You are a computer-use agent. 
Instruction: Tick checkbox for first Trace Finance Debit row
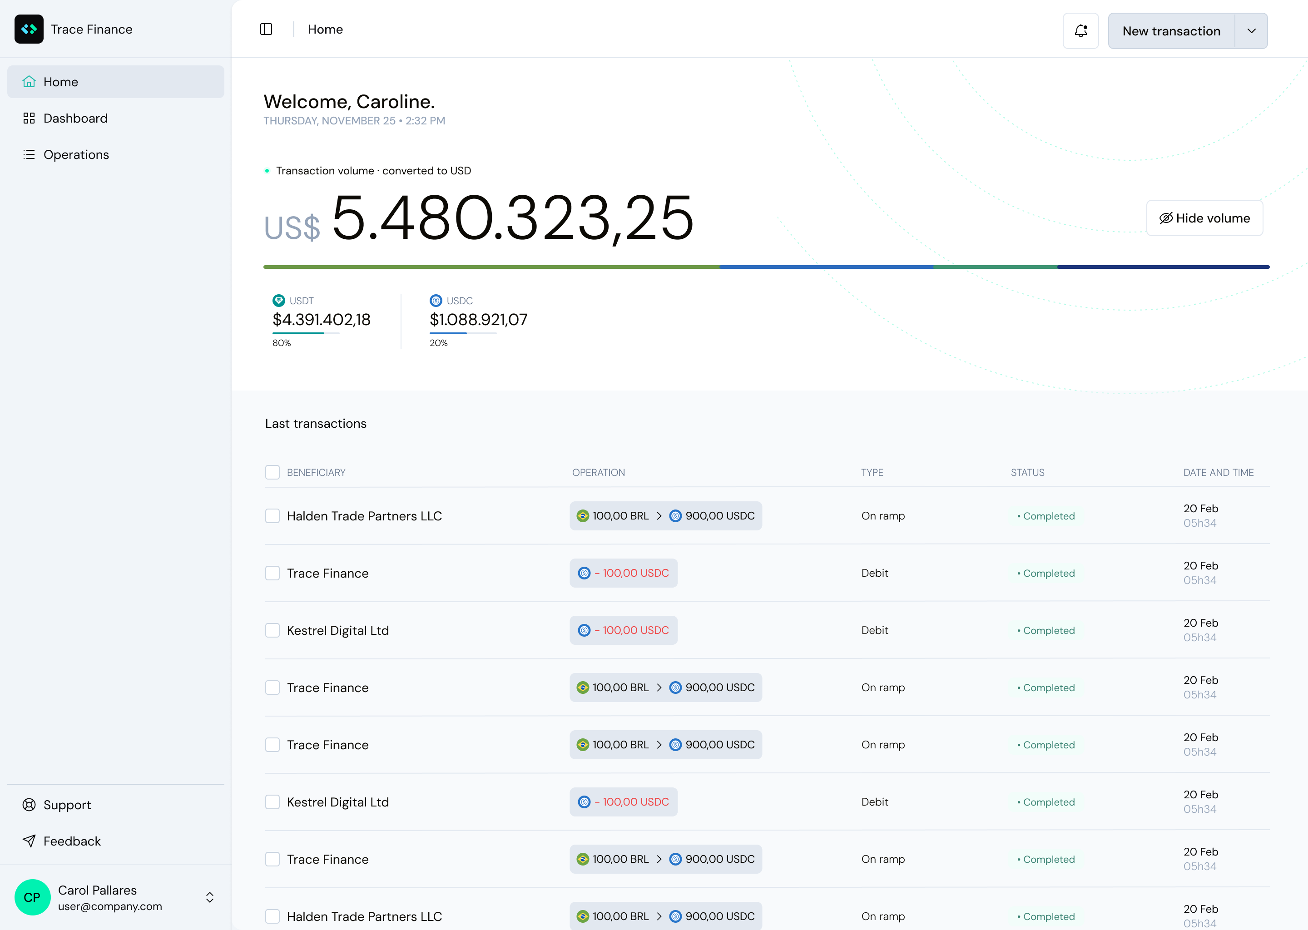click(x=272, y=573)
